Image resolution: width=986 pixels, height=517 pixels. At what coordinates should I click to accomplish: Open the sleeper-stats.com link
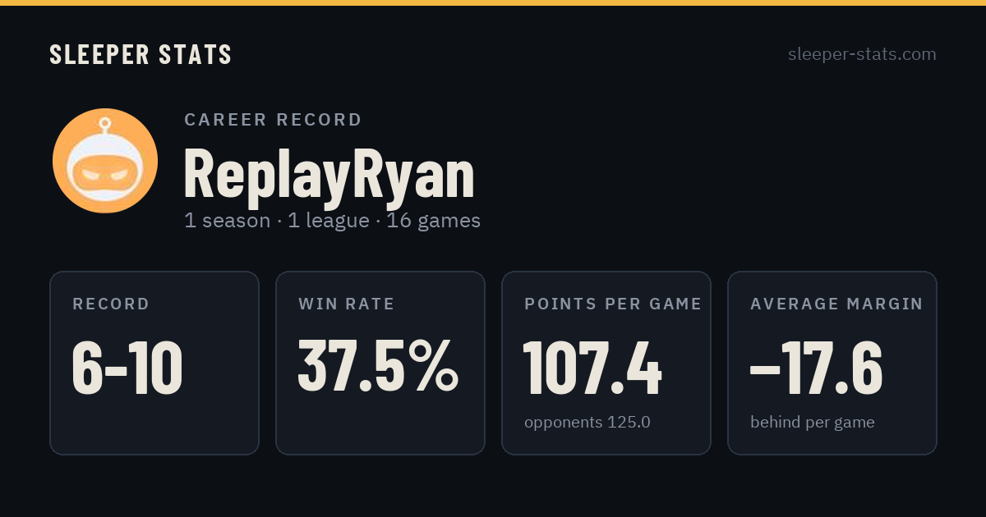click(x=862, y=54)
